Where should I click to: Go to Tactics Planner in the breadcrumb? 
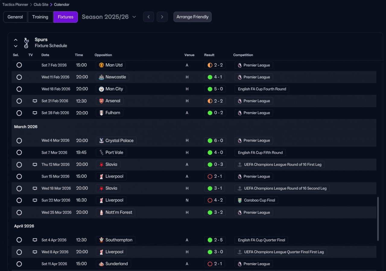pyautogui.click(x=15, y=5)
